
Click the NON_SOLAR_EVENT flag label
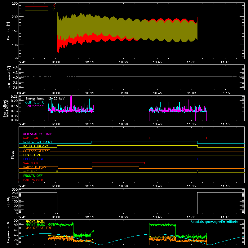coord(38,142)
